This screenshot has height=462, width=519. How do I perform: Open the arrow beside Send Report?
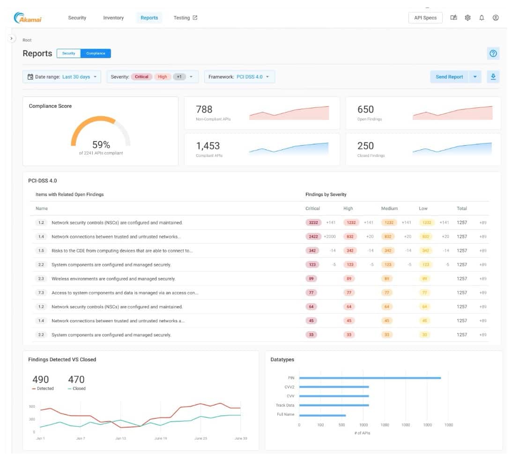point(475,77)
